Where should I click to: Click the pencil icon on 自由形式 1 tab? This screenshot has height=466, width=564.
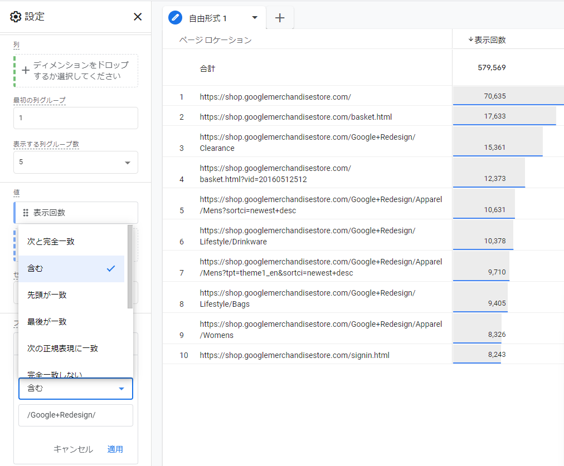click(x=175, y=18)
